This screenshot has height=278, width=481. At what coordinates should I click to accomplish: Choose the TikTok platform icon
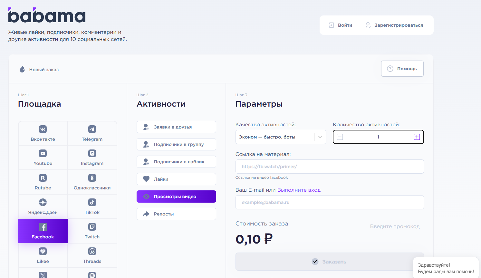tap(92, 202)
